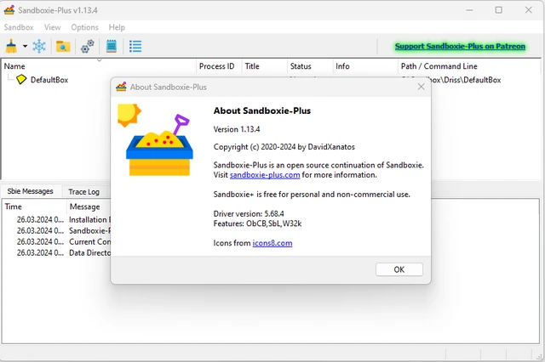Click Support Sandboxie-Plus on Patreon link
Viewport: 545px width, 362px height.
[x=460, y=46]
